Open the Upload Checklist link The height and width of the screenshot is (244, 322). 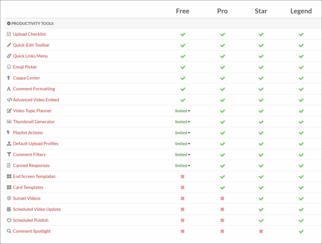pyautogui.click(x=29, y=34)
